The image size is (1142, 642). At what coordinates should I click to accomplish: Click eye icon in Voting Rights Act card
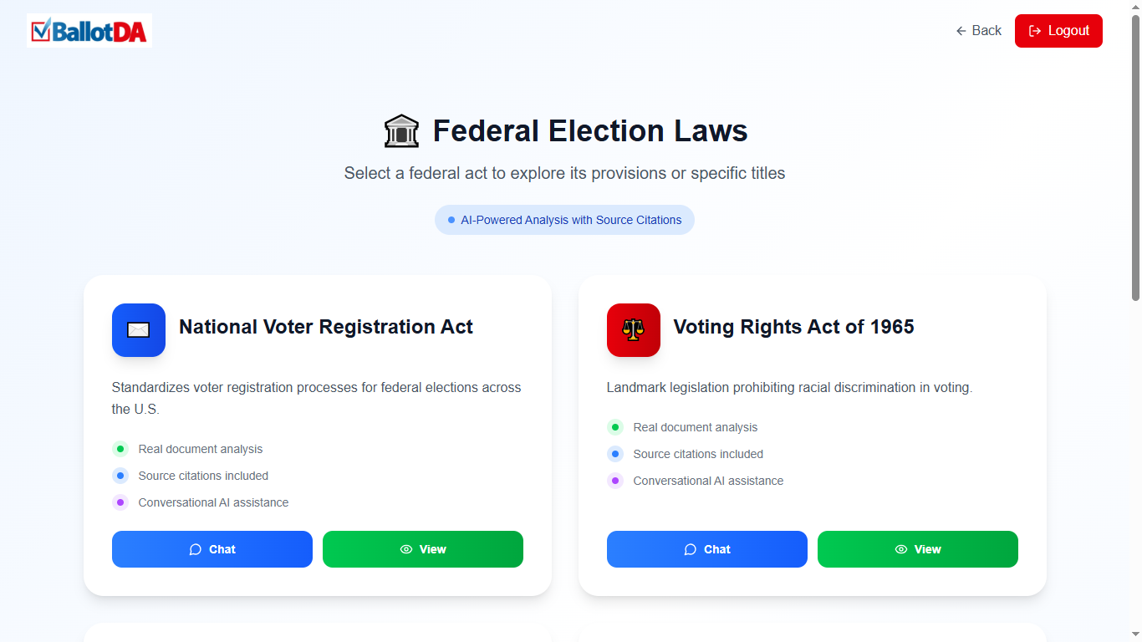pyautogui.click(x=901, y=549)
